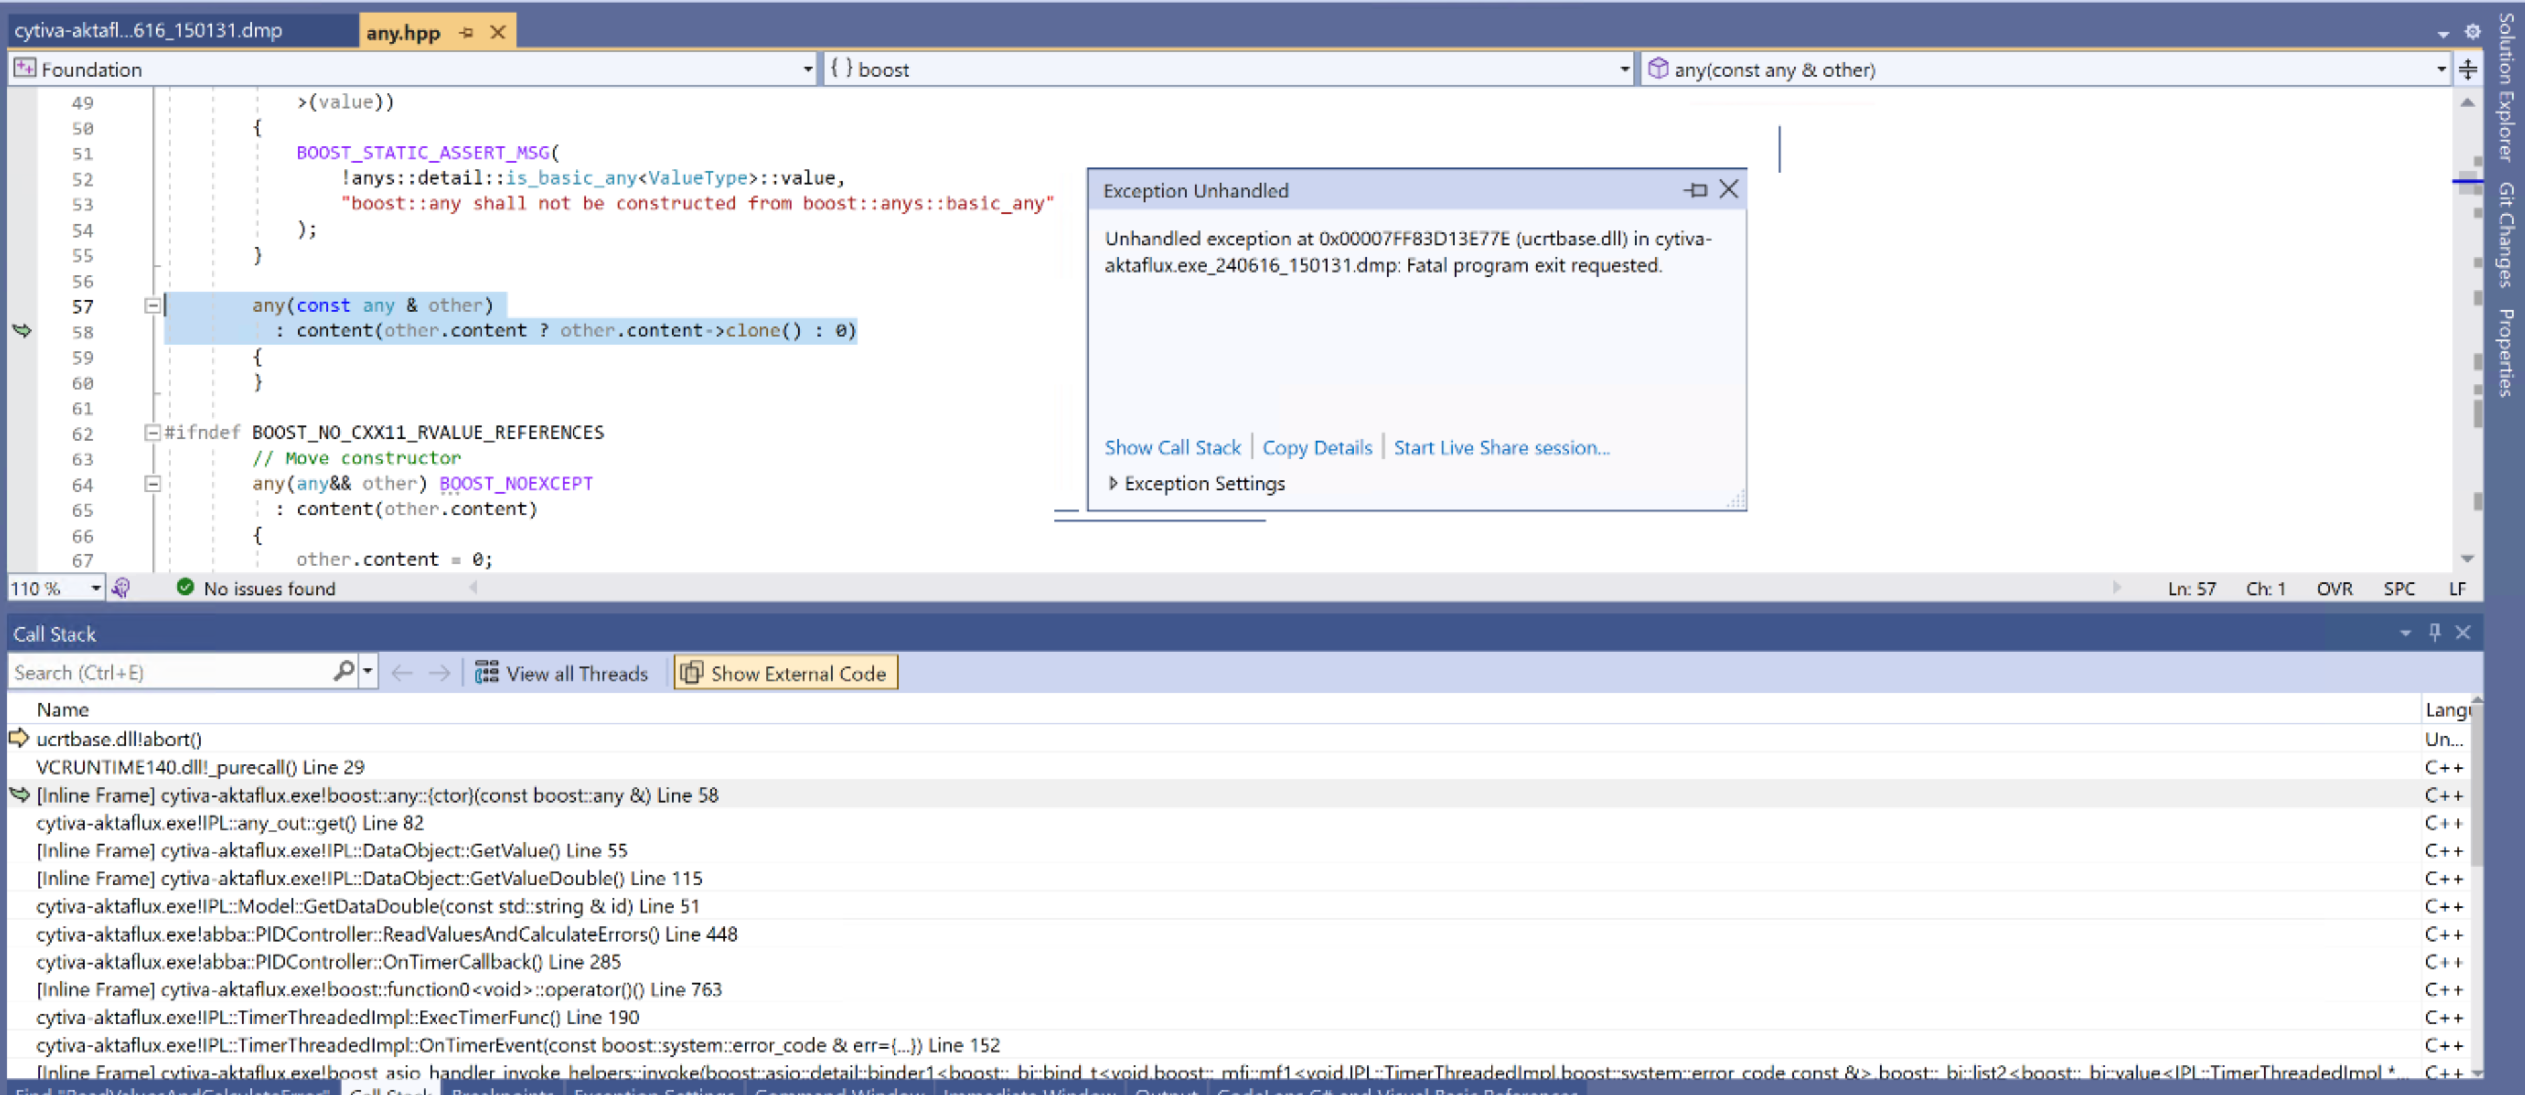Viewport: 2525px width, 1095px height.
Task: Select the ExecTimerFunc() Line 190 frame
Action: point(1215,1018)
